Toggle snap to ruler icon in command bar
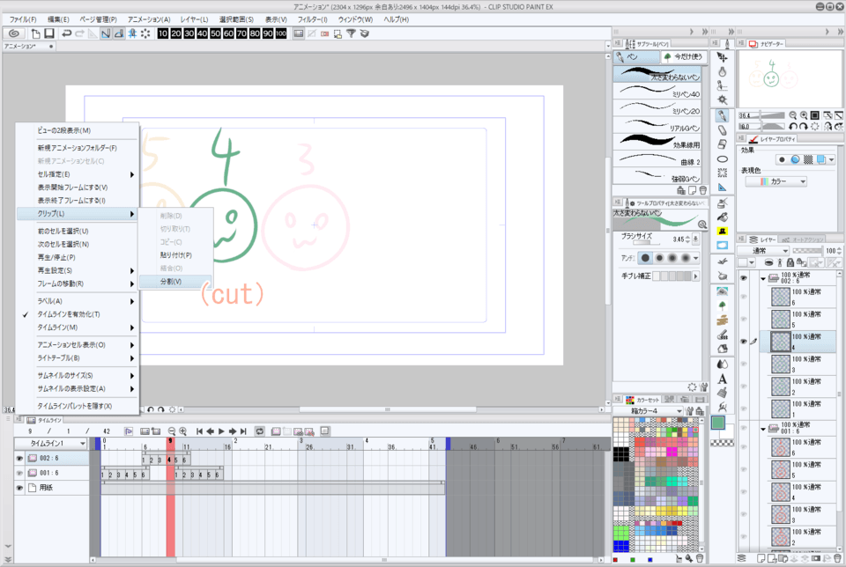The image size is (846, 567). pyautogui.click(x=106, y=33)
